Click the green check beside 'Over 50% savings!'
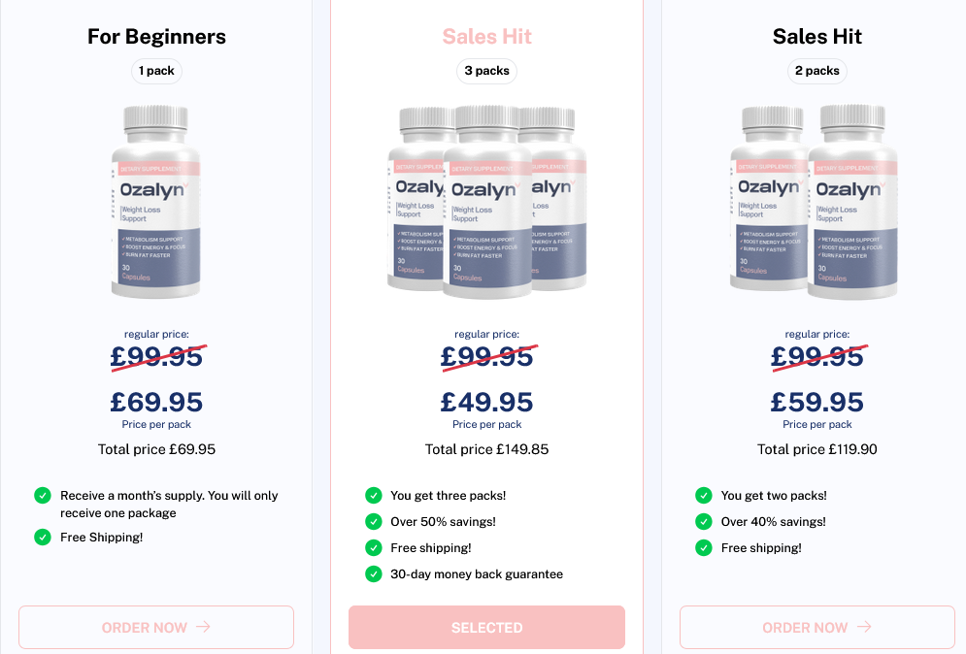 point(373,522)
